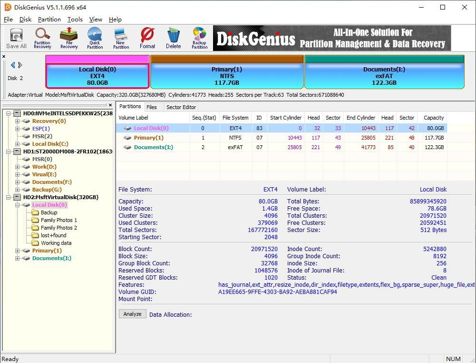Viewport: 476px width, 363px height.
Task: Expand the Backup(G:) partition node
Action: (17, 190)
